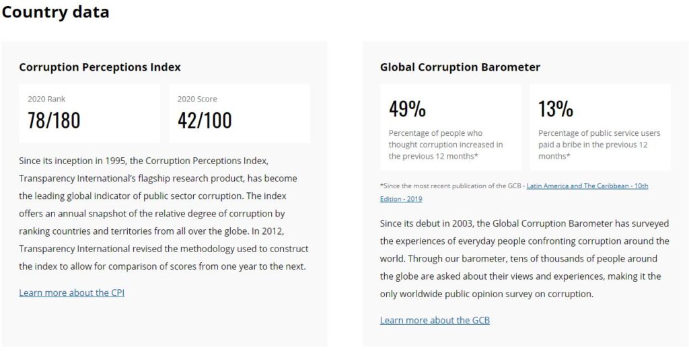The image size is (689, 351).
Task: Click the GCB publication footnote text
Action: pyautogui.click(x=514, y=192)
